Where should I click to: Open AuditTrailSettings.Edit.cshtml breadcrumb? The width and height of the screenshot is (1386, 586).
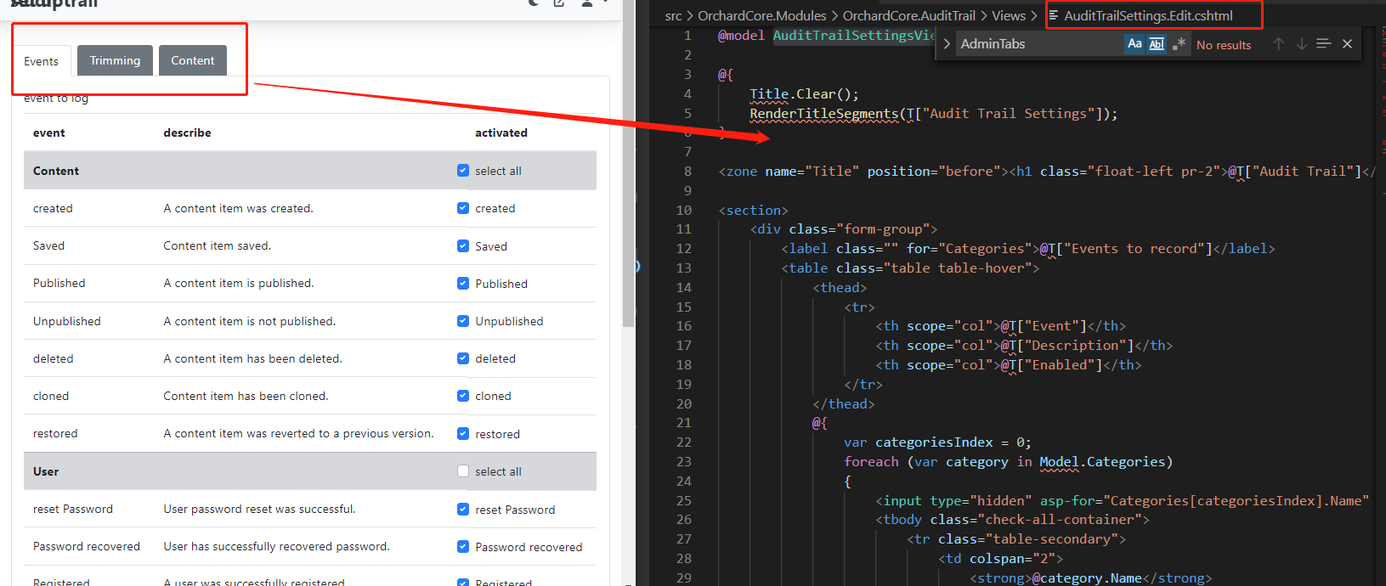[x=1148, y=15]
